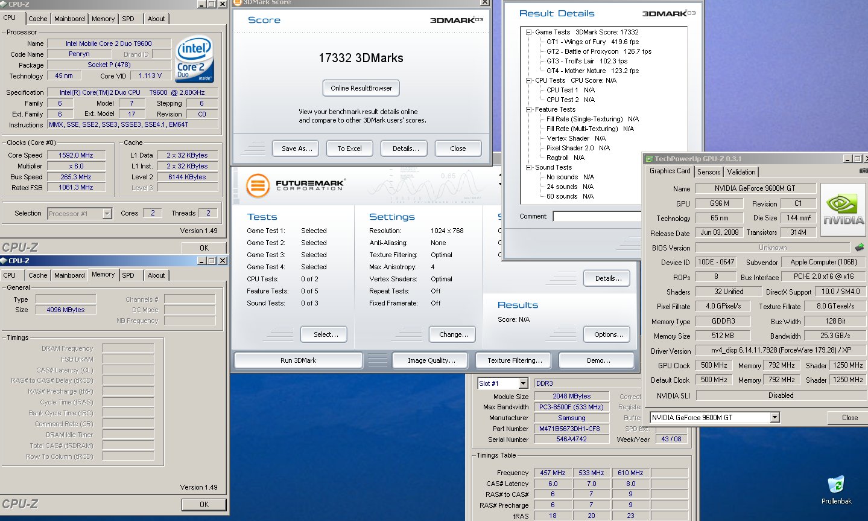This screenshot has width=868, height=521.
Task: Click the Manufacturer value Samsung
Action: 571,418
